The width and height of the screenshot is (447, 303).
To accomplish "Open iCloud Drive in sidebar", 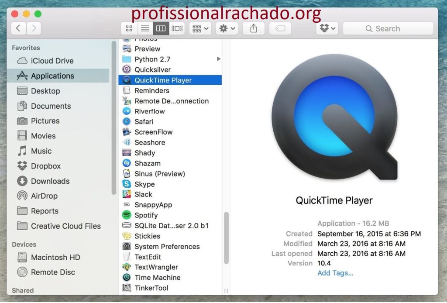I will click(58, 61).
